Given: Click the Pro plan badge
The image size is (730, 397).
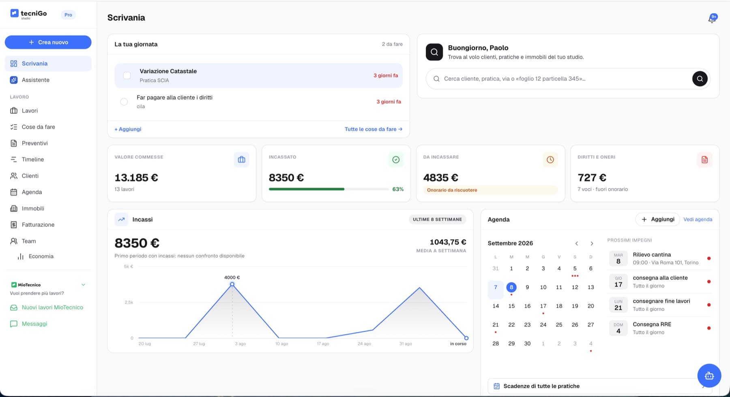Looking at the screenshot, I should (68, 15).
